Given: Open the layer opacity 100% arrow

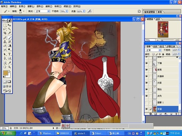Looking at the screenshot, I should click(x=179, y=50).
